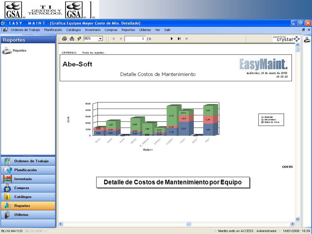This screenshot has height=234, width=312.
Task: Click the page number input field
Action: [x=135, y=39]
